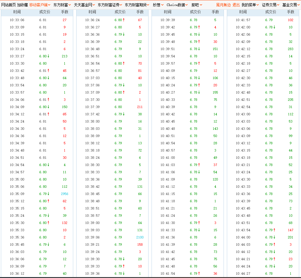Select volume 201 at 10:44:00
Viewport: 301px width, 278px height.
291,237
